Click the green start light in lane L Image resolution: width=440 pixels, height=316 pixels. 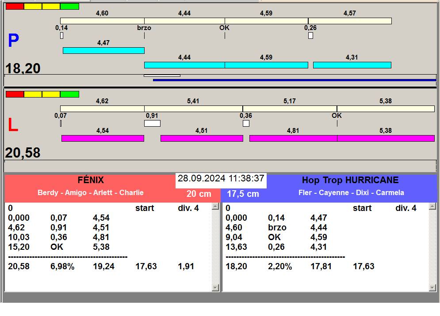69,94
